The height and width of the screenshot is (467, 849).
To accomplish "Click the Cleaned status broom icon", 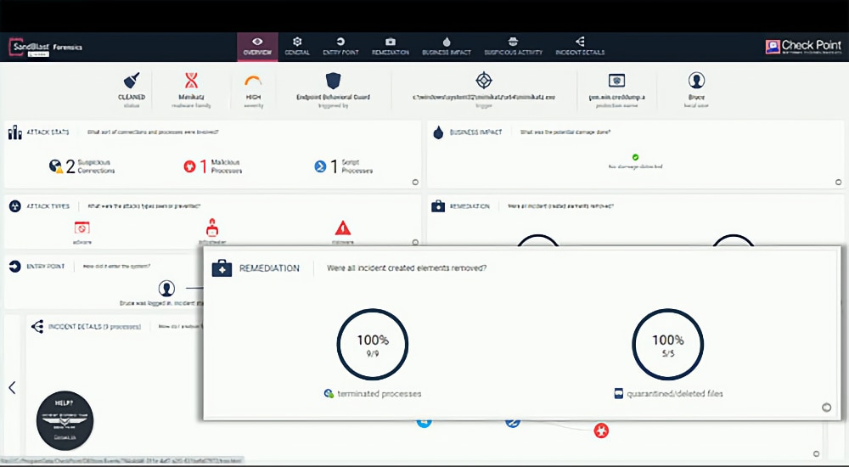I will (132, 81).
